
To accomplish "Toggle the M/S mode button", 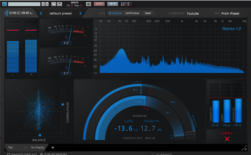I will click(113, 4).
